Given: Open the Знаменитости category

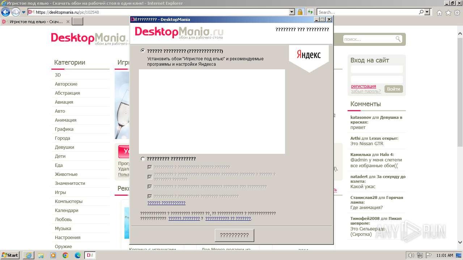Looking at the screenshot, I should coord(70,183).
